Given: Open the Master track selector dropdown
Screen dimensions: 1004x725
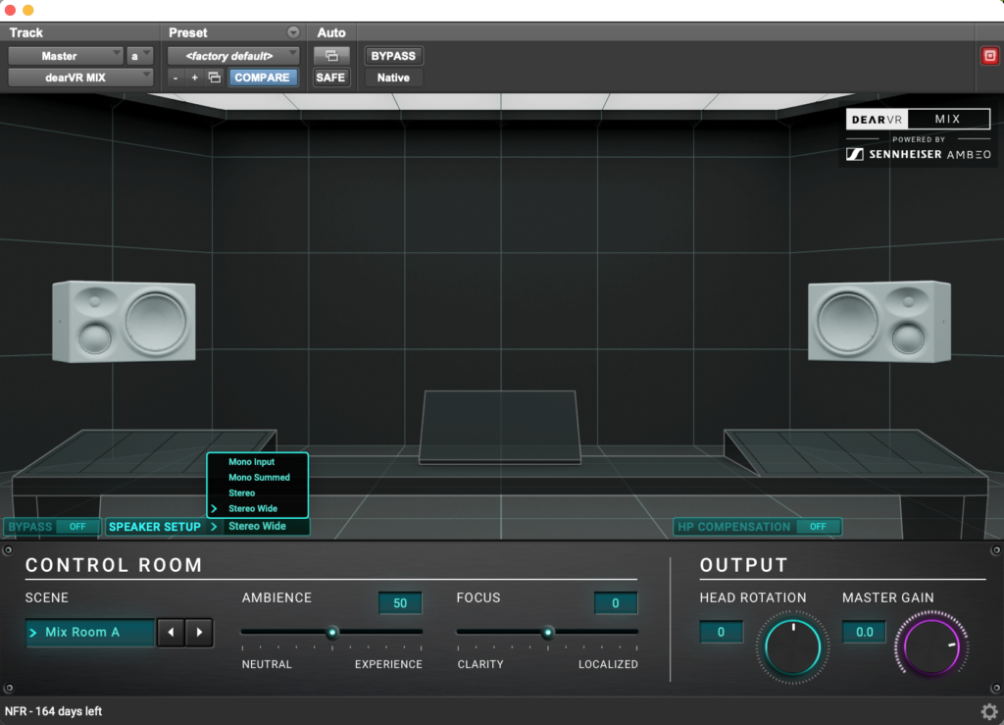Looking at the screenshot, I should coord(66,56).
